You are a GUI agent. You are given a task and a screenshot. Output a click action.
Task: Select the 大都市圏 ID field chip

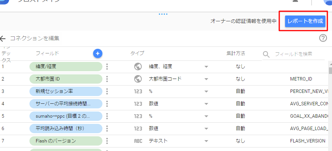(66, 79)
